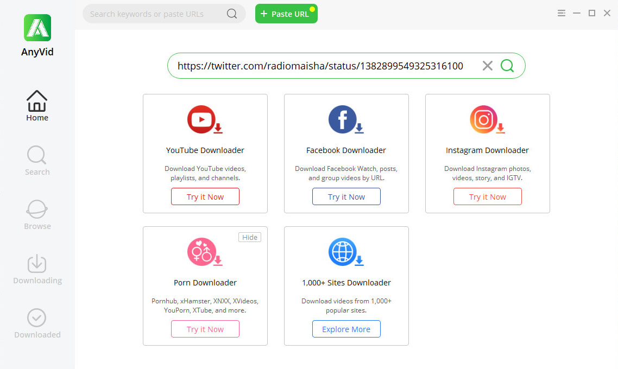Click the Instagram Downloader icon
This screenshot has width=618, height=369.
coord(487,120)
